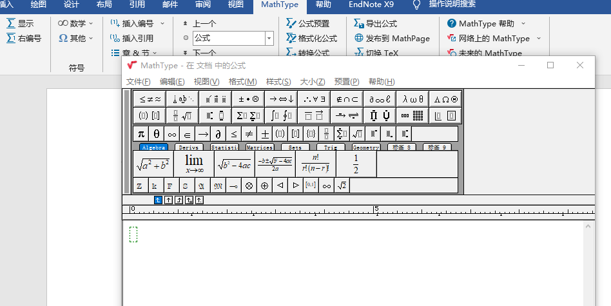Viewport: 611px width, 306px height.
Task: Open the uppercase Greek letters palette (ΛΩ)
Action: pyautogui.click(x=445, y=99)
